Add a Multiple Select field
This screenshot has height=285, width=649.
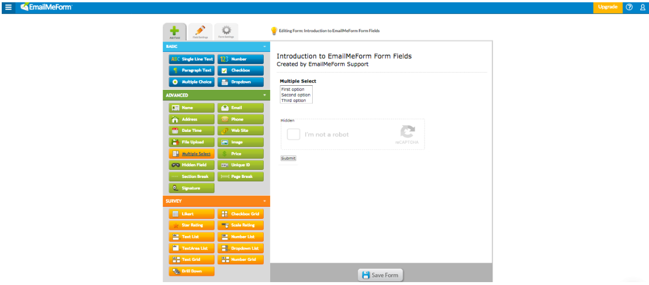pos(192,154)
